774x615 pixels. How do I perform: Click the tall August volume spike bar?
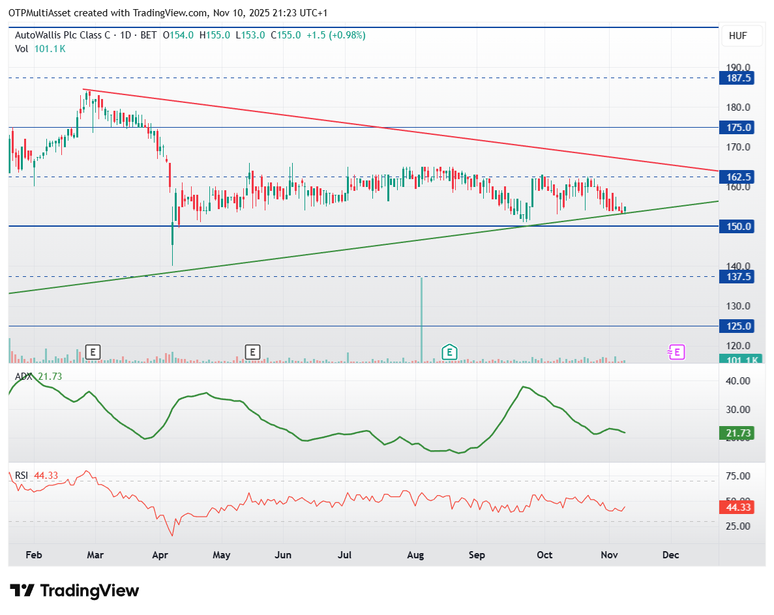coord(422,319)
